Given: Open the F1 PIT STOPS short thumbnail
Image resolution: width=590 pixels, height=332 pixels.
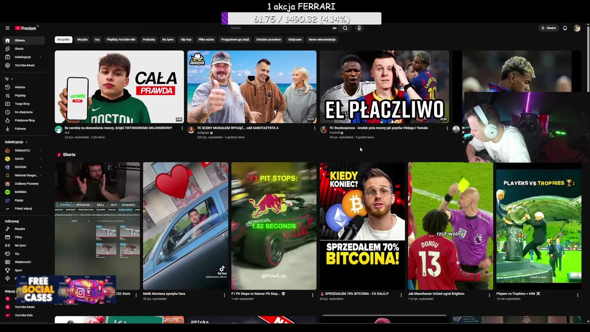Looking at the screenshot, I should click(x=274, y=226).
